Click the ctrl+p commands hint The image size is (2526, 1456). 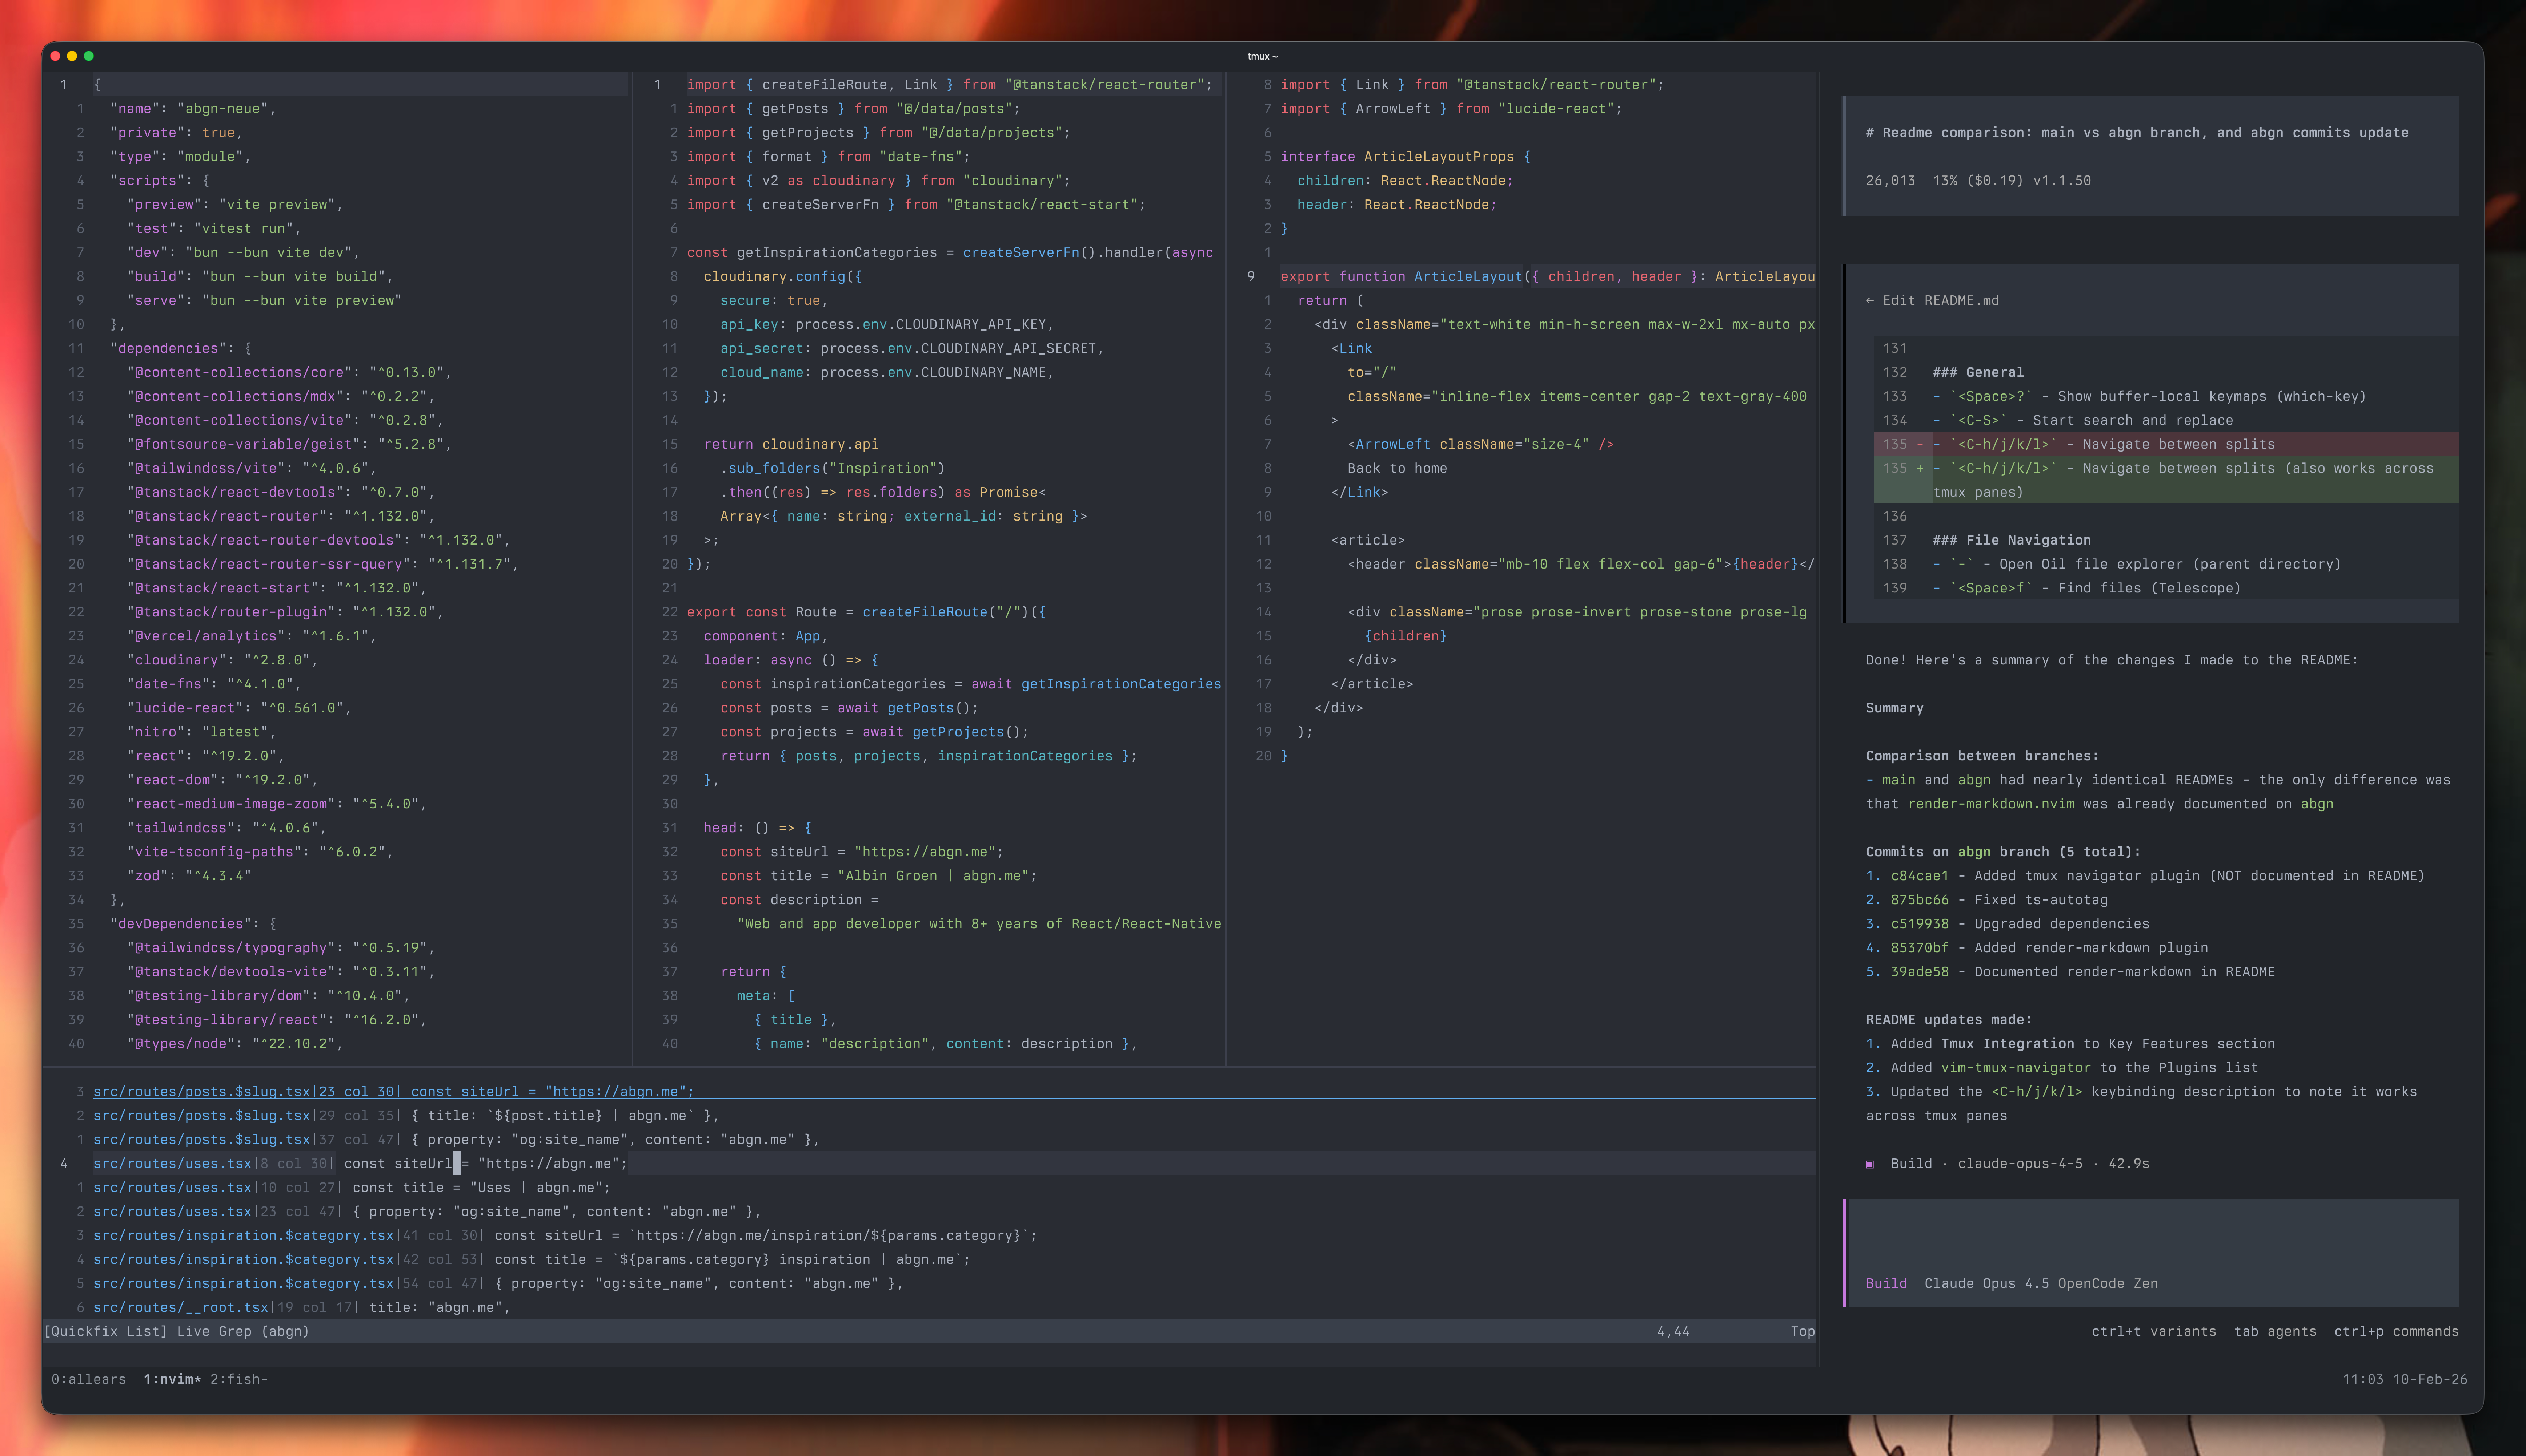click(2396, 1331)
